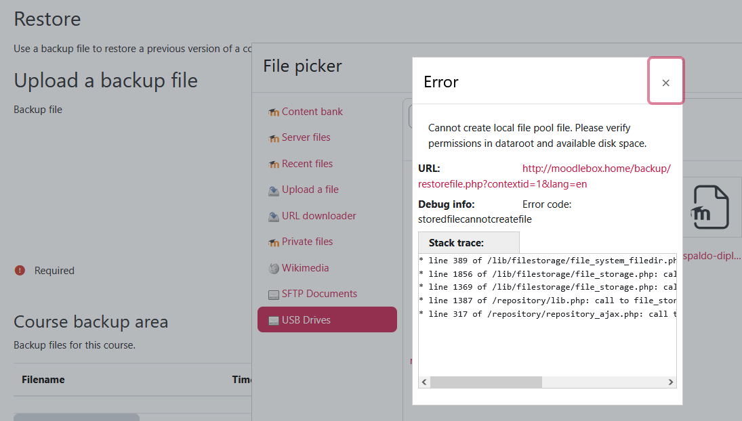This screenshot has width=742, height=421.
Task: Click the Content bank repository icon
Action: click(274, 112)
